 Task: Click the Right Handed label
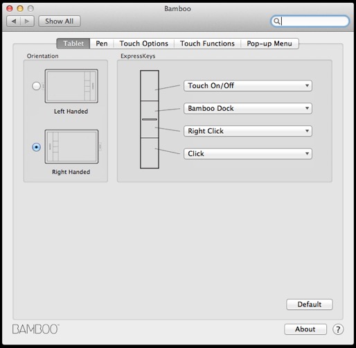(x=71, y=172)
